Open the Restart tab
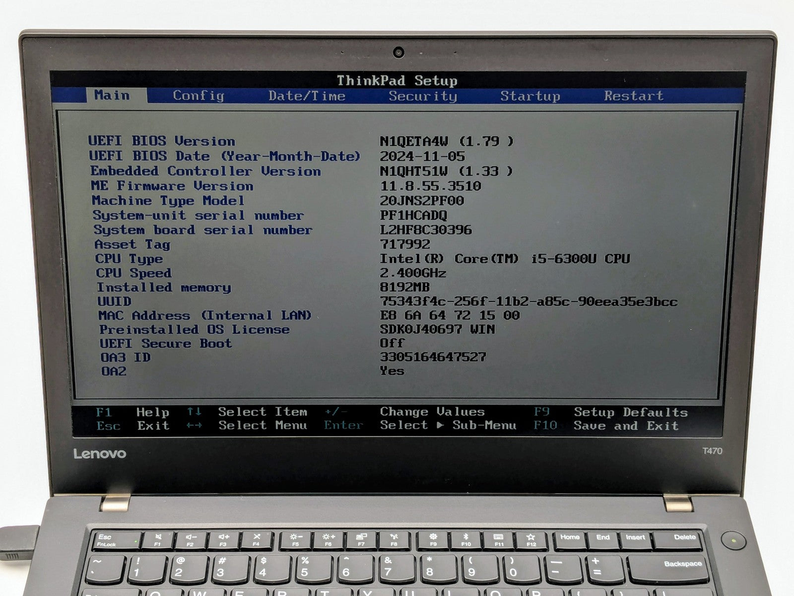794x596 pixels. coord(633,95)
